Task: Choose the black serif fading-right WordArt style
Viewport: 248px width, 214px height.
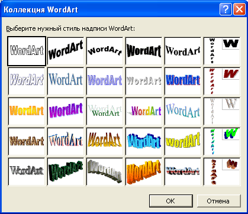Action: [183, 51]
